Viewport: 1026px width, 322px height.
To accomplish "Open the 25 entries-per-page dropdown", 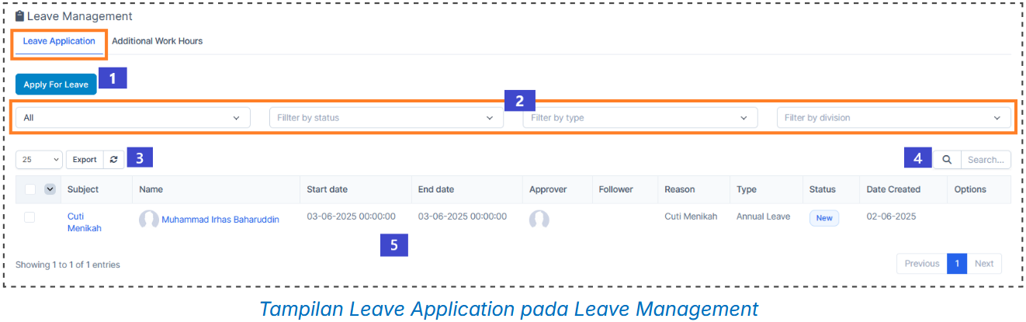I will coord(39,159).
